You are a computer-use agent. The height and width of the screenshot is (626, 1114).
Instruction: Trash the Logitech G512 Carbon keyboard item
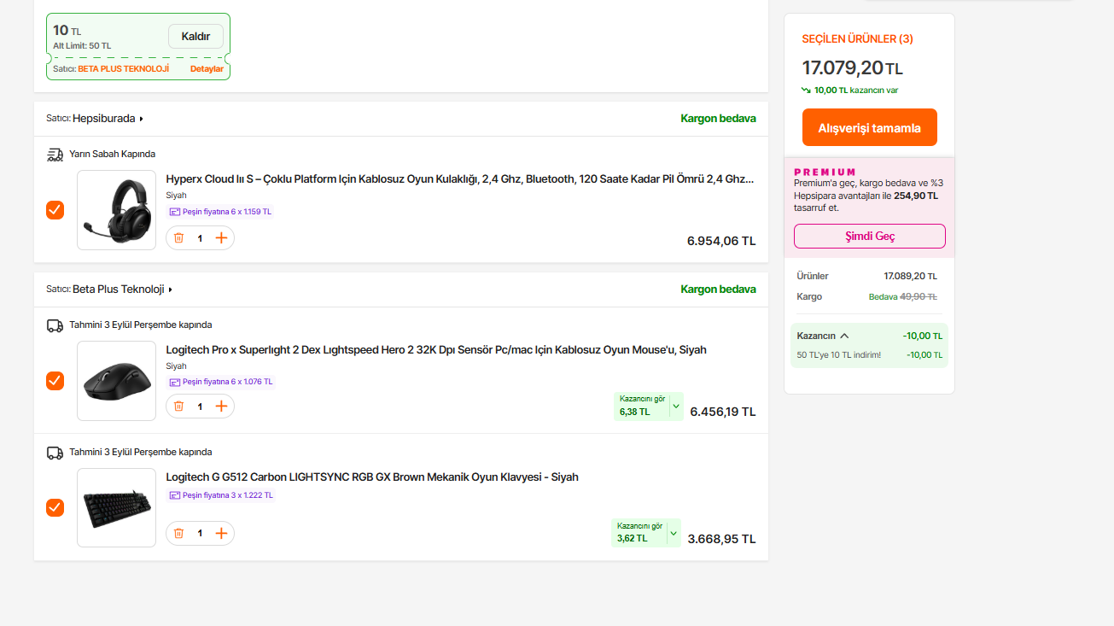pyautogui.click(x=178, y=533)
